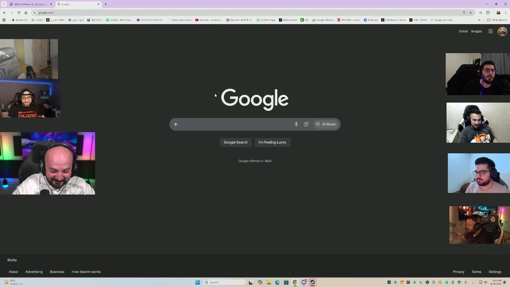Image resolution: width=510 pixels, height=287 pixels.
Task: Open How Search works footer link
Action: coord(86,272)
